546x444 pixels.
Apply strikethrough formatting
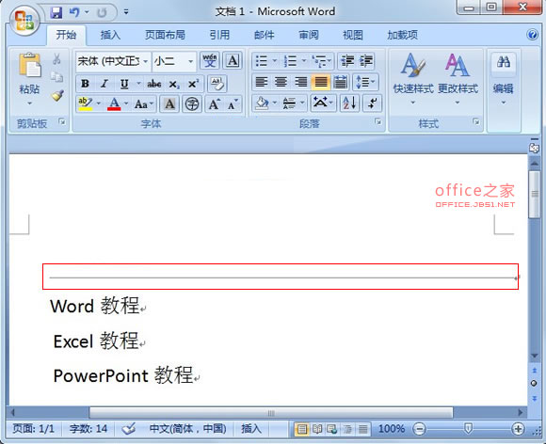153,84
